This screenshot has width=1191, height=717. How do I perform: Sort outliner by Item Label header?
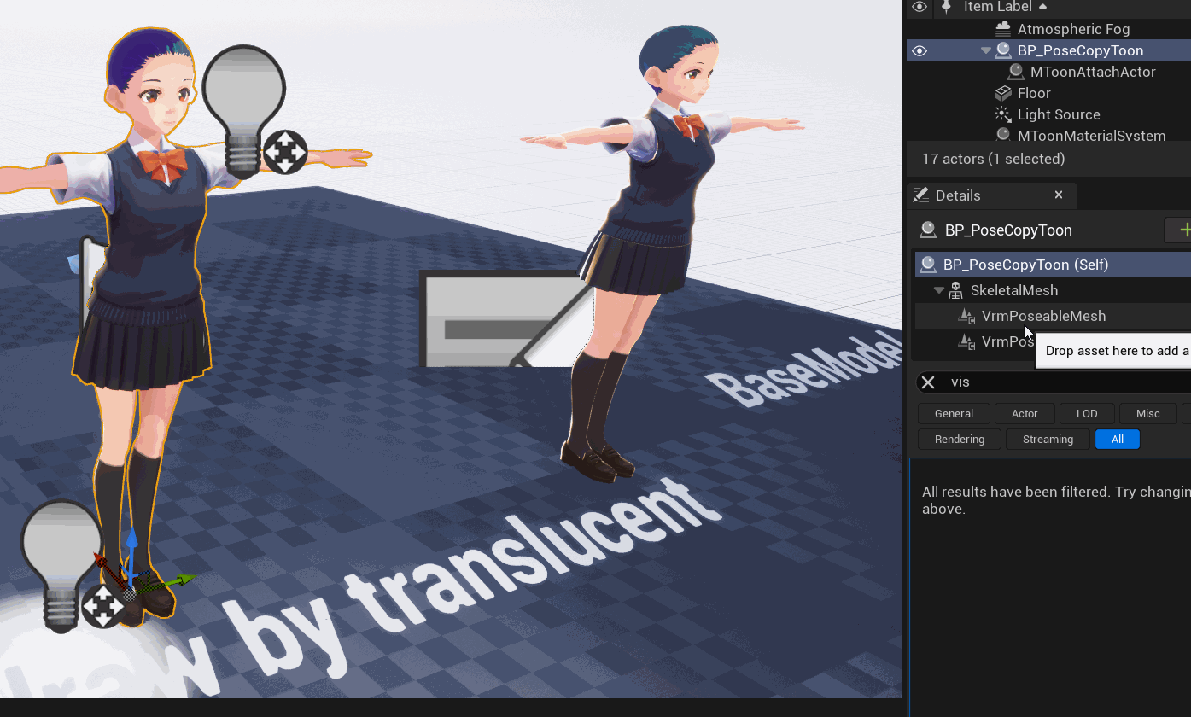tap(1005, 7)
